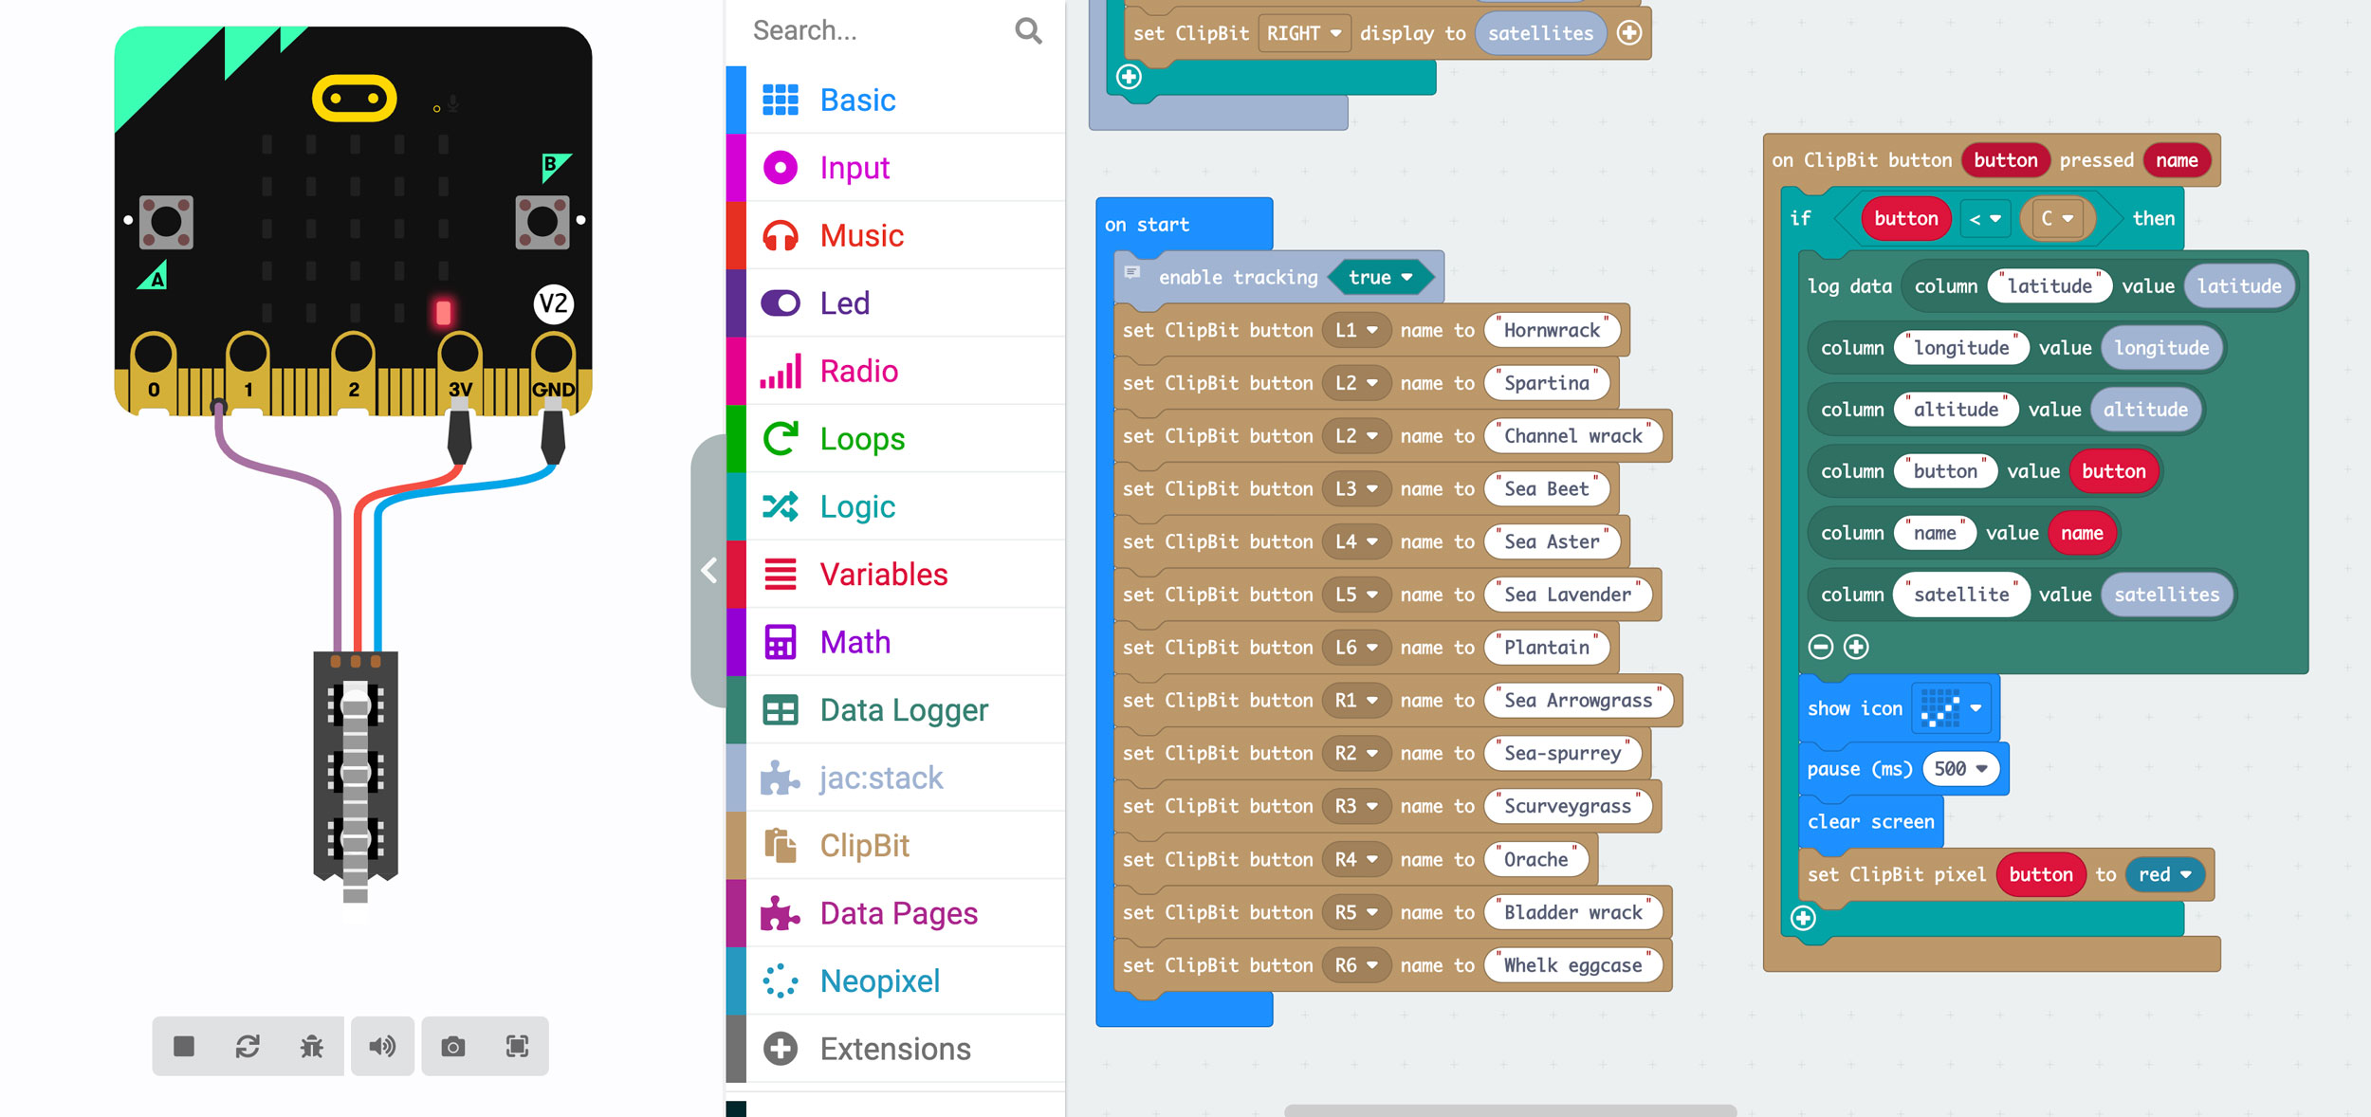This screenshot has width=2371, height=1117.
Task: Remove a log data column with minus
Action: coord(1820,648)
